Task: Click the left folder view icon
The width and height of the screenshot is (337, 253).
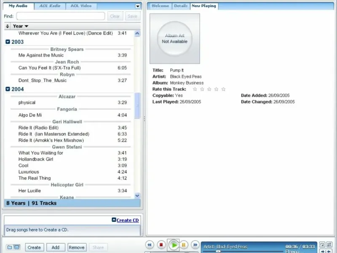Action: click(10, 247)
